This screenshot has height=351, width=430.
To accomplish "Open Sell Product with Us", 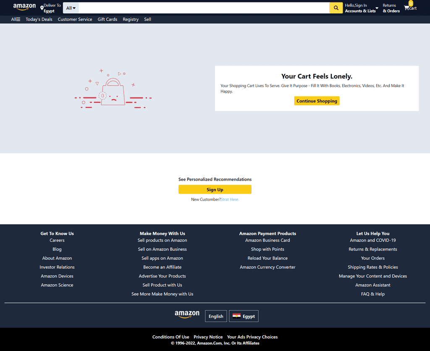I will [163, 285].
